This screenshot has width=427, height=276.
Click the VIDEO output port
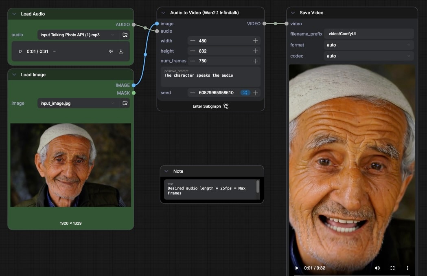click(264, 24)
